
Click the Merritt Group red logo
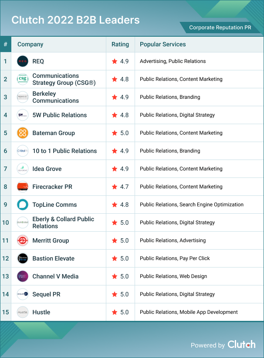23,240
